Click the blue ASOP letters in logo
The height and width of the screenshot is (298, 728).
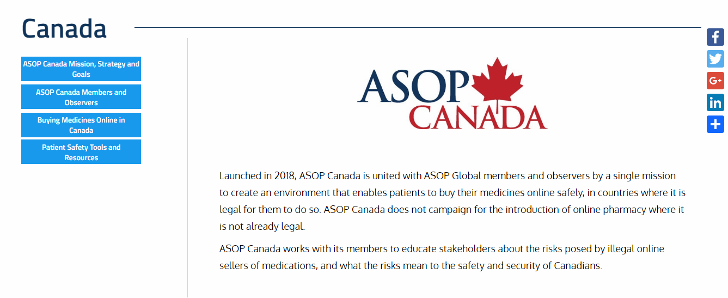(414, 87)
